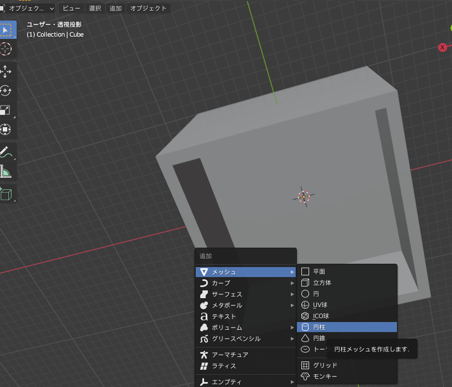Add a グリッド mesh
Screen dimensions: 452x387
click(347, 365)
